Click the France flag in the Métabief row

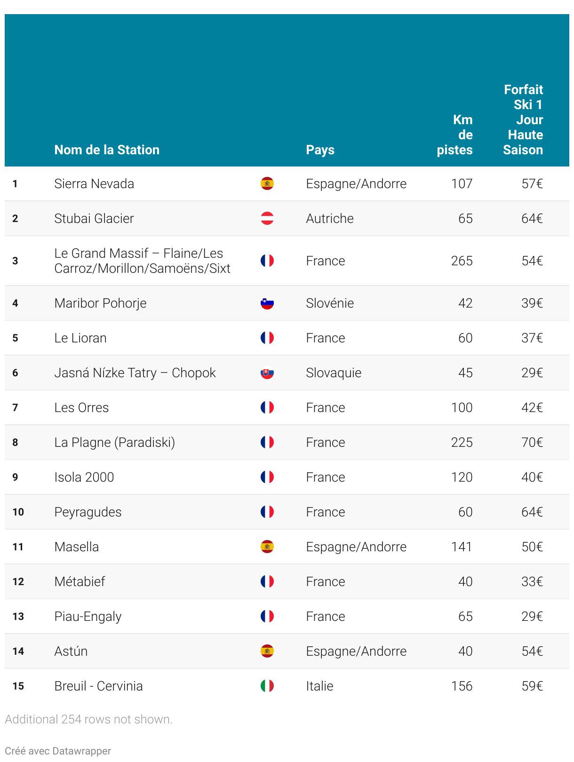click(x=267, y=581)
